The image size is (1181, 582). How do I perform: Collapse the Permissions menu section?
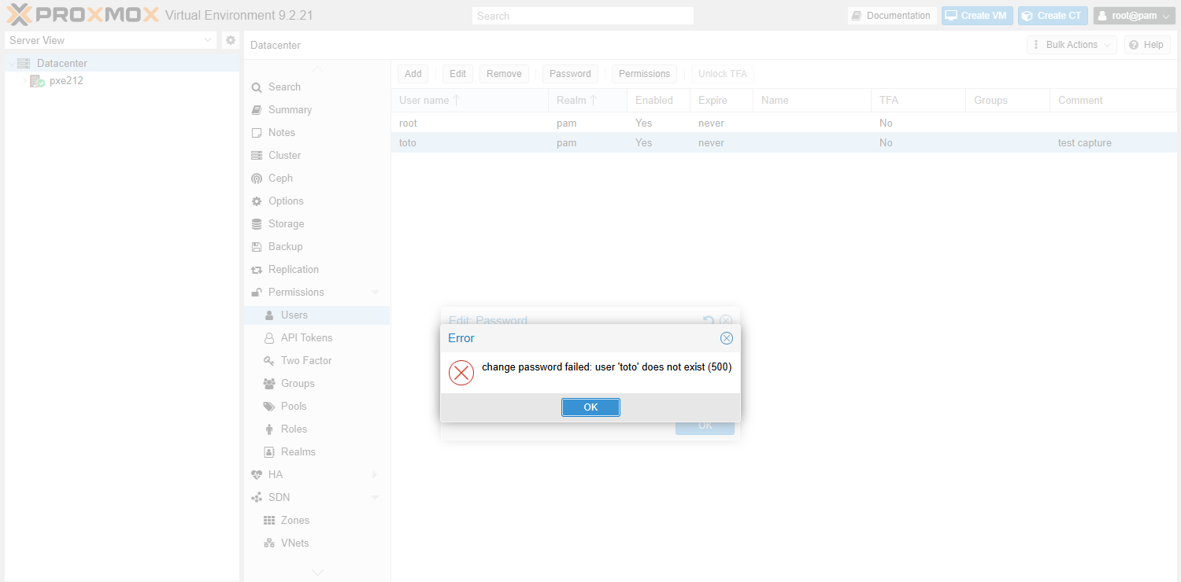pyautogui.click(x=375, y=292)
